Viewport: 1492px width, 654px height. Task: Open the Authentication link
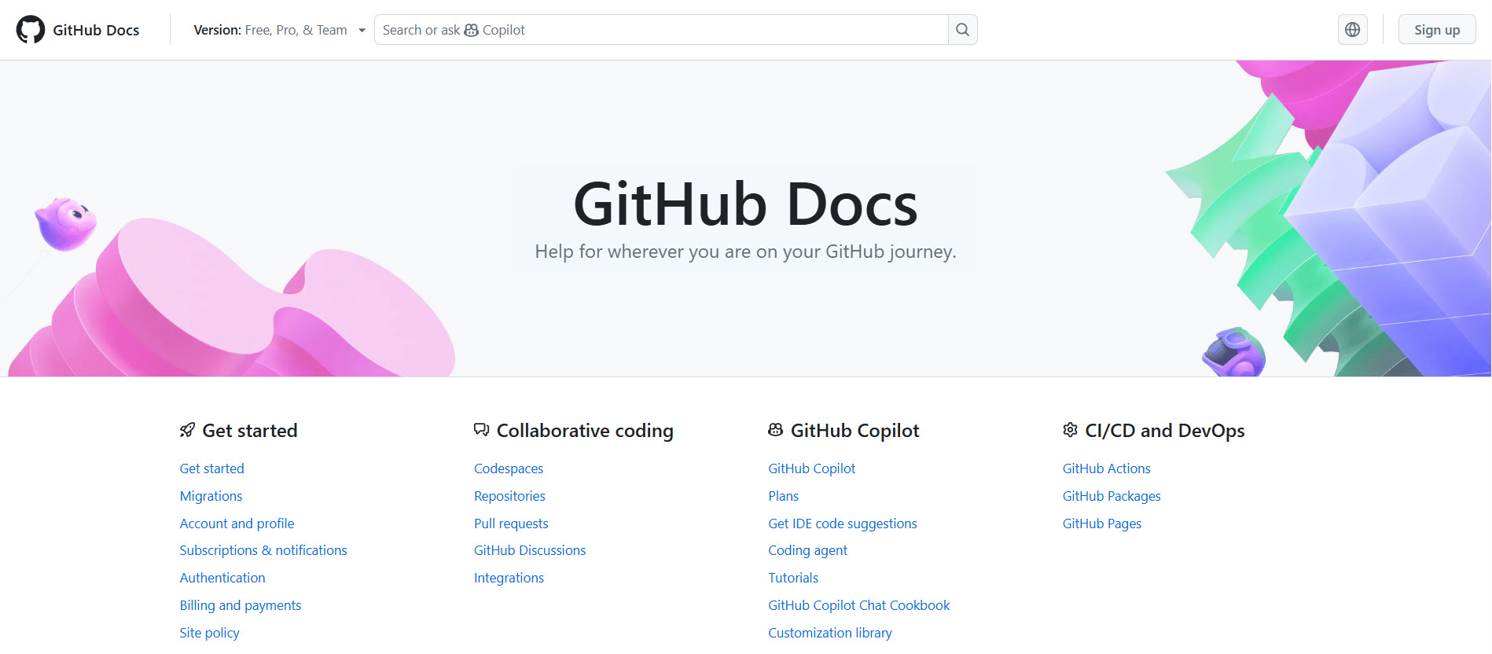point(222,578)
